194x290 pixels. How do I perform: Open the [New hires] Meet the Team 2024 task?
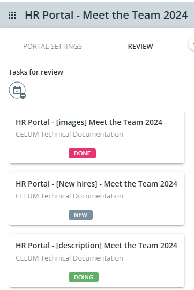tap(96, 184)
